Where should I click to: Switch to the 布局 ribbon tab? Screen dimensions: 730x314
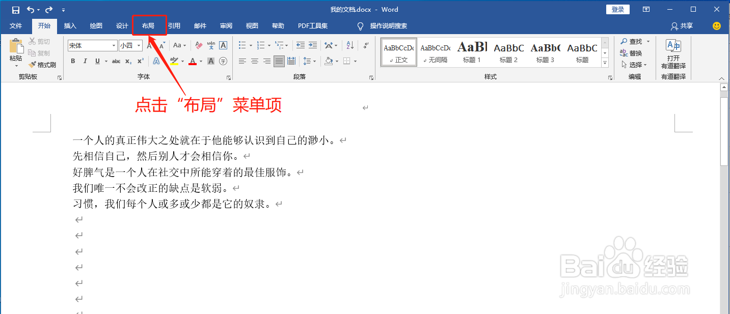tap(149, 25)
